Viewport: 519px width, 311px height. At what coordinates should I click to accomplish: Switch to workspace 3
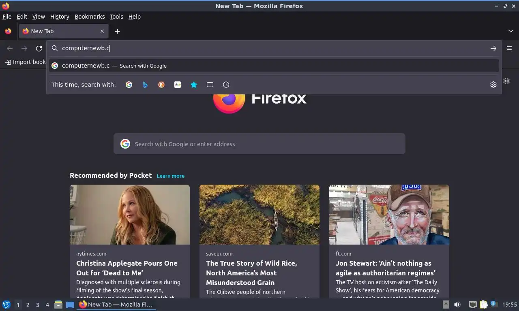click(x=37, y=305)
